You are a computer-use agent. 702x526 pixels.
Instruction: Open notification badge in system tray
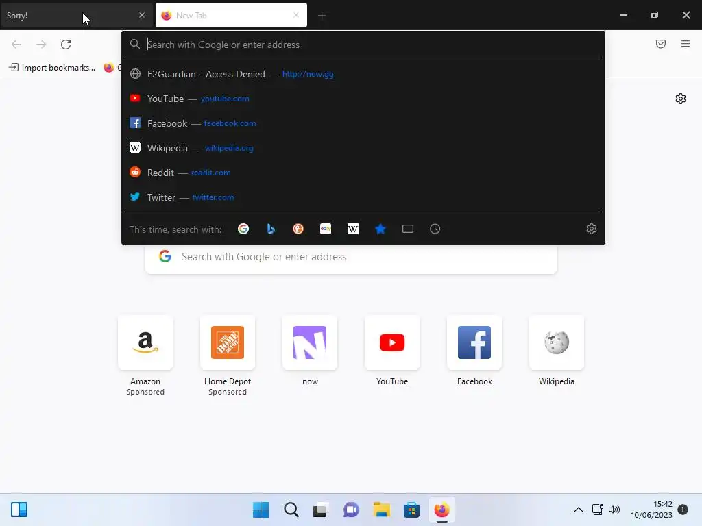pos(683,510)
